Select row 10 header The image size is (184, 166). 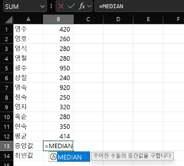(6, 117)
